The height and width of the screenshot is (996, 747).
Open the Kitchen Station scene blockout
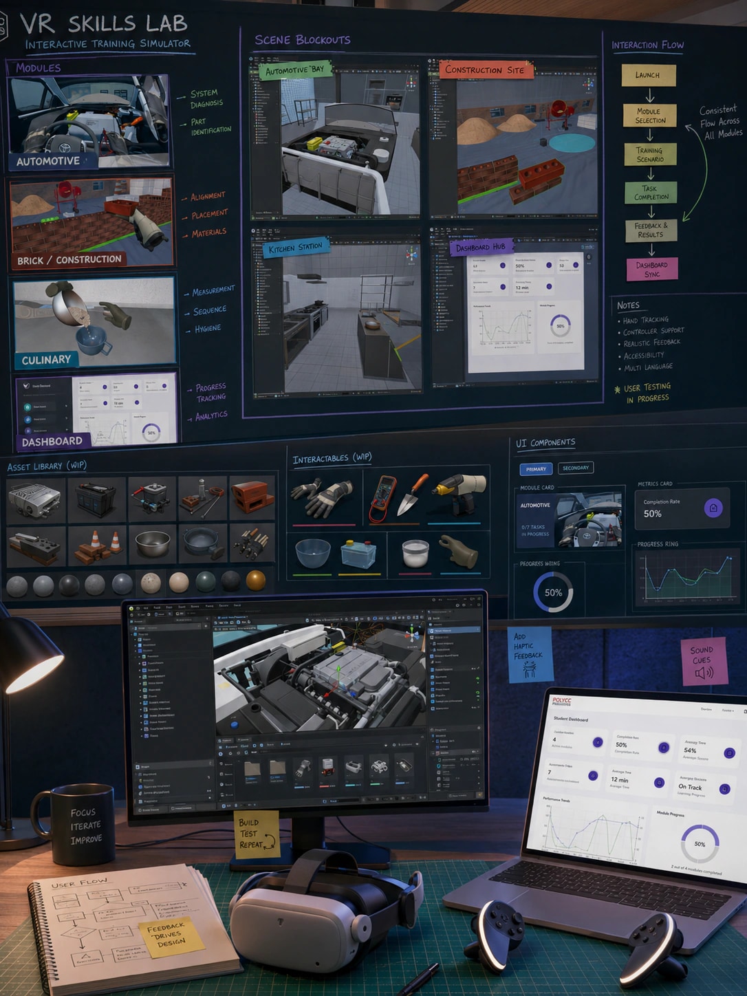337,313
